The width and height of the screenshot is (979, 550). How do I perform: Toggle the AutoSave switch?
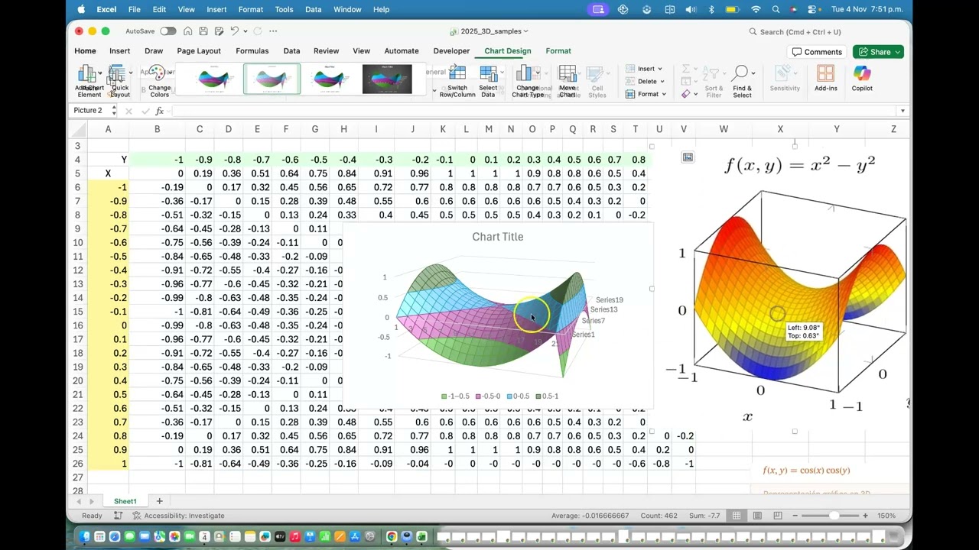168,31
